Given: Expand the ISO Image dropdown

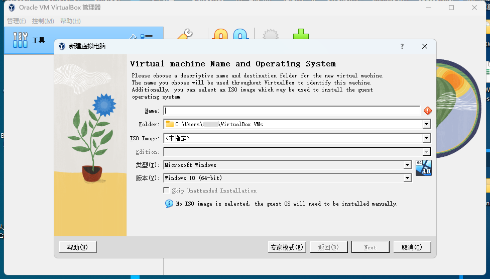Looking at the screenshot, I should click(426, 138).
